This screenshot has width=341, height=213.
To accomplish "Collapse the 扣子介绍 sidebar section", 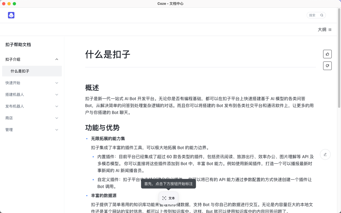I will (57, 59).
